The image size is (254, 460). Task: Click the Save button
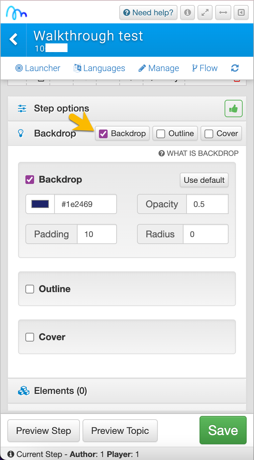coord(223,430)
